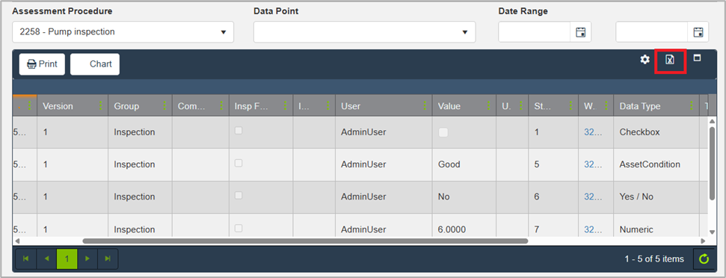Open Group column menu dots
726x278 pixels.
(x=164, y=106)
